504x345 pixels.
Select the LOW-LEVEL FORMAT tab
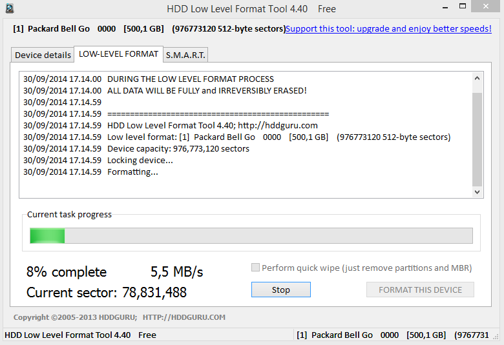tap(119, 54)
